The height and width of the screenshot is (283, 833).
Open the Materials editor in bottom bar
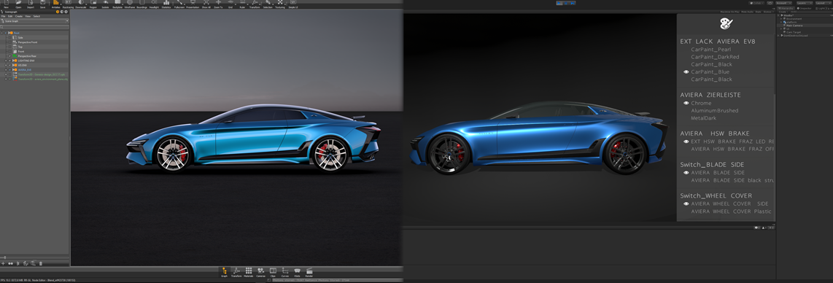pyautogui.click(x=249, y=272)
